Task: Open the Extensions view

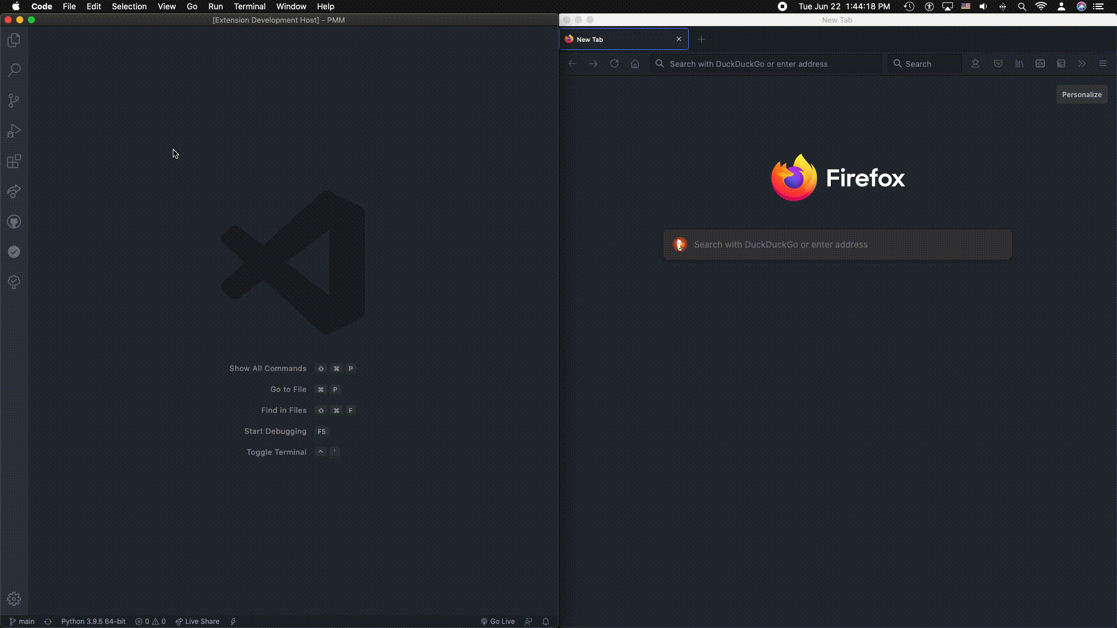Action: (x=14, y=161)
